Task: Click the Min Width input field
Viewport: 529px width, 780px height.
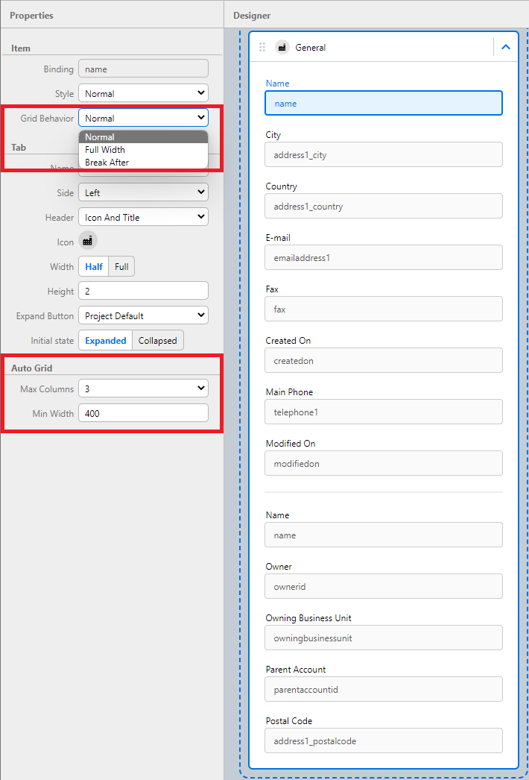Action: point(143,413)
